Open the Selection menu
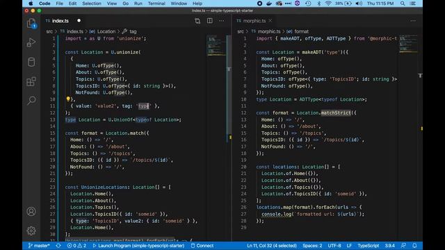This screenshot has width=445, height=250. coord(92,3)
